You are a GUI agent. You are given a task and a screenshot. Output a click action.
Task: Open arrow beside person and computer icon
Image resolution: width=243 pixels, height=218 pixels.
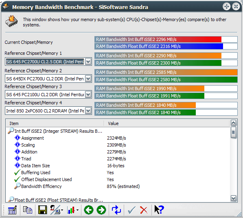tap(62, 210)
